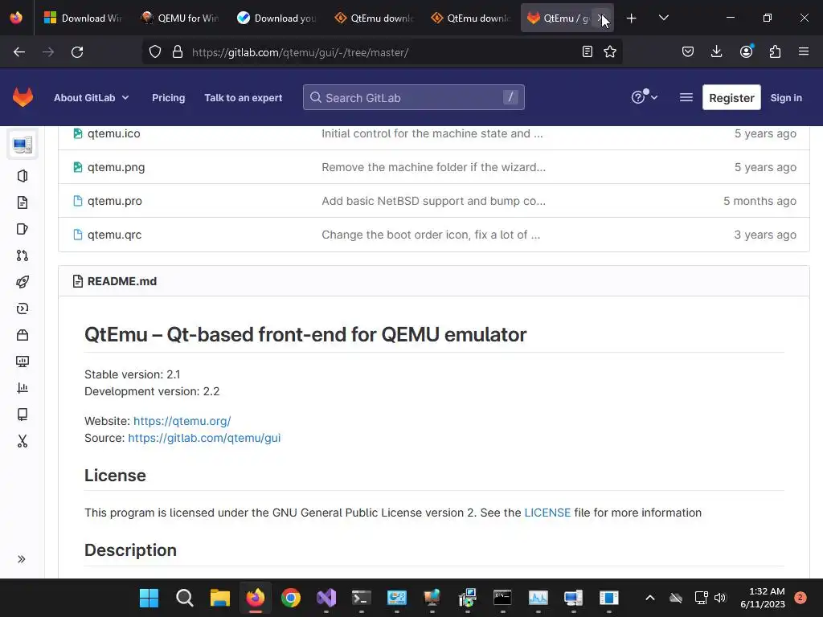
Task: Open the LICENSE file link
Action: [x=547, y=513]
